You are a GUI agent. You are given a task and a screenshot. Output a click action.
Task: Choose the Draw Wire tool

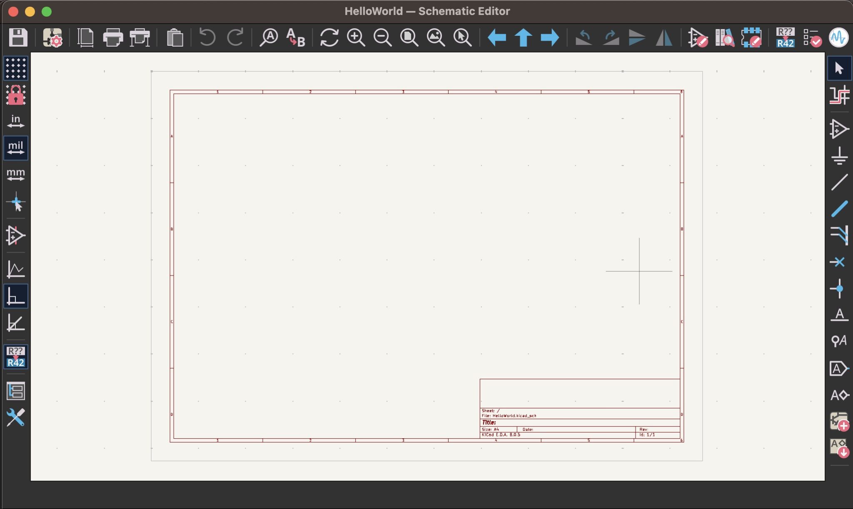839,182
